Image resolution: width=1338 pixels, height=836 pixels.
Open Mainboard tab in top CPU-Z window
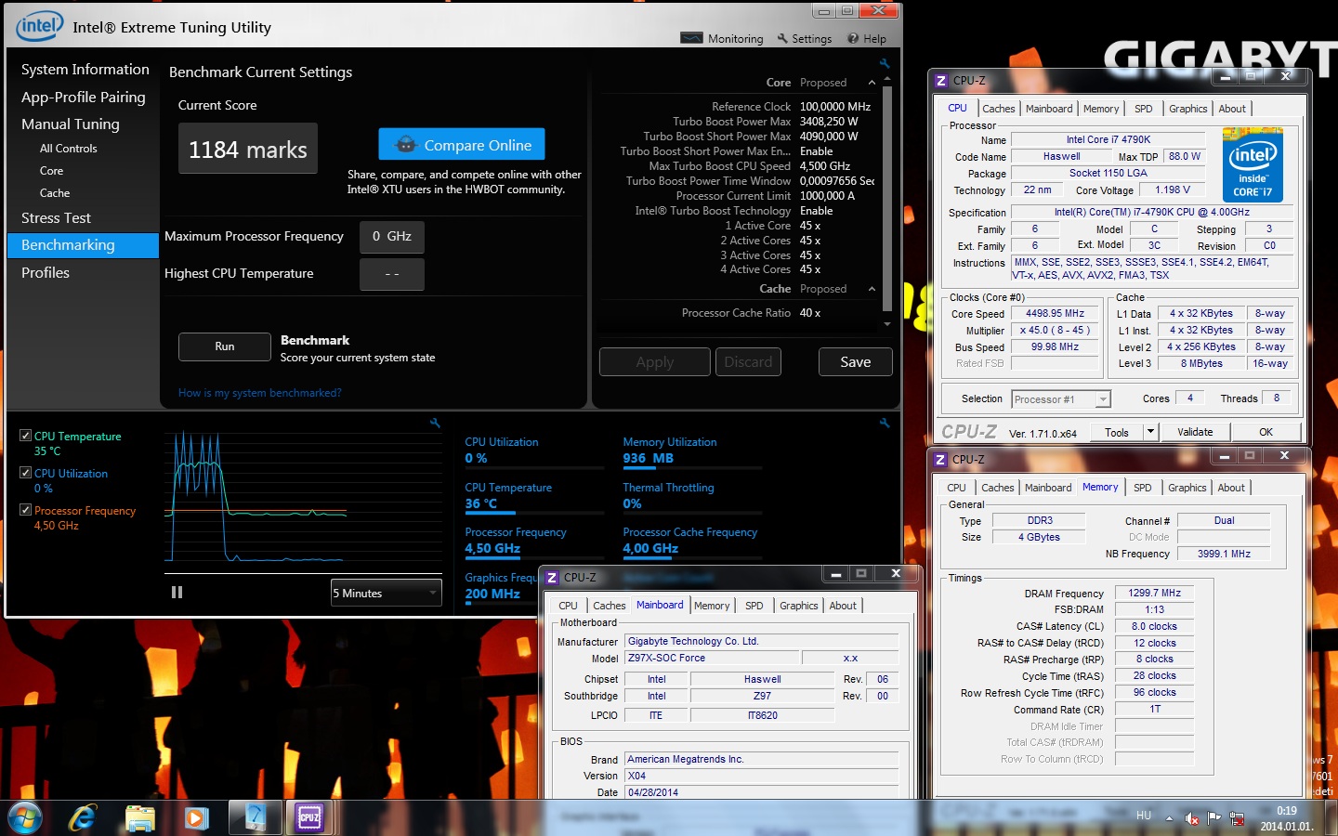click(1049, 109)
